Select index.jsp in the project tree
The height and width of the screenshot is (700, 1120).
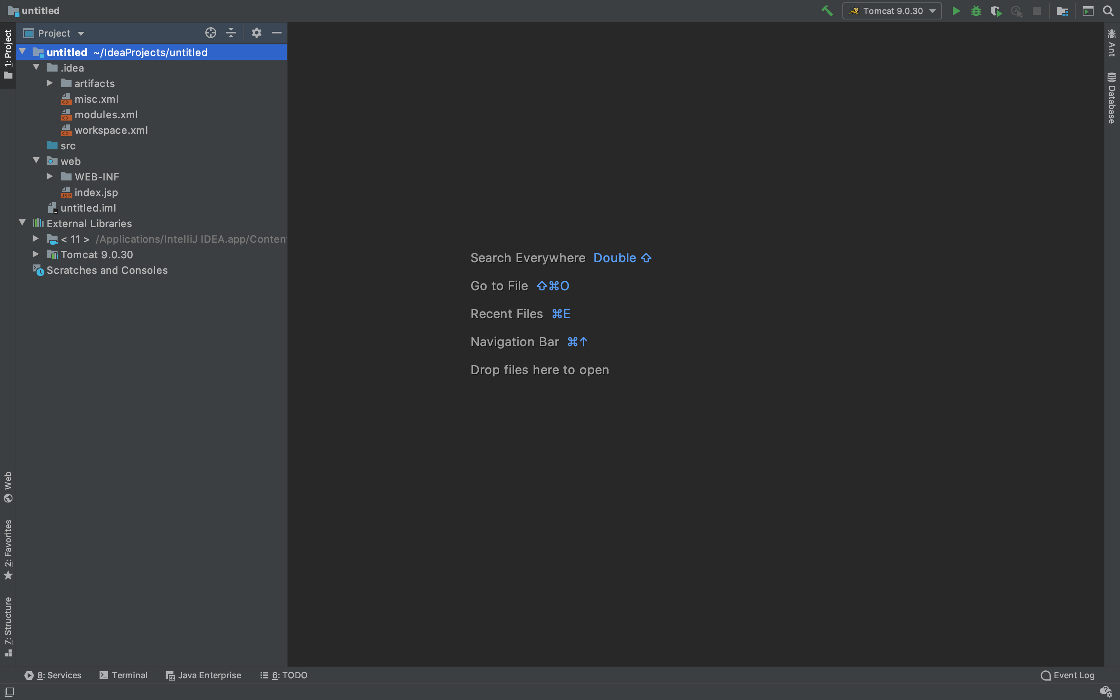coord(96,192)
